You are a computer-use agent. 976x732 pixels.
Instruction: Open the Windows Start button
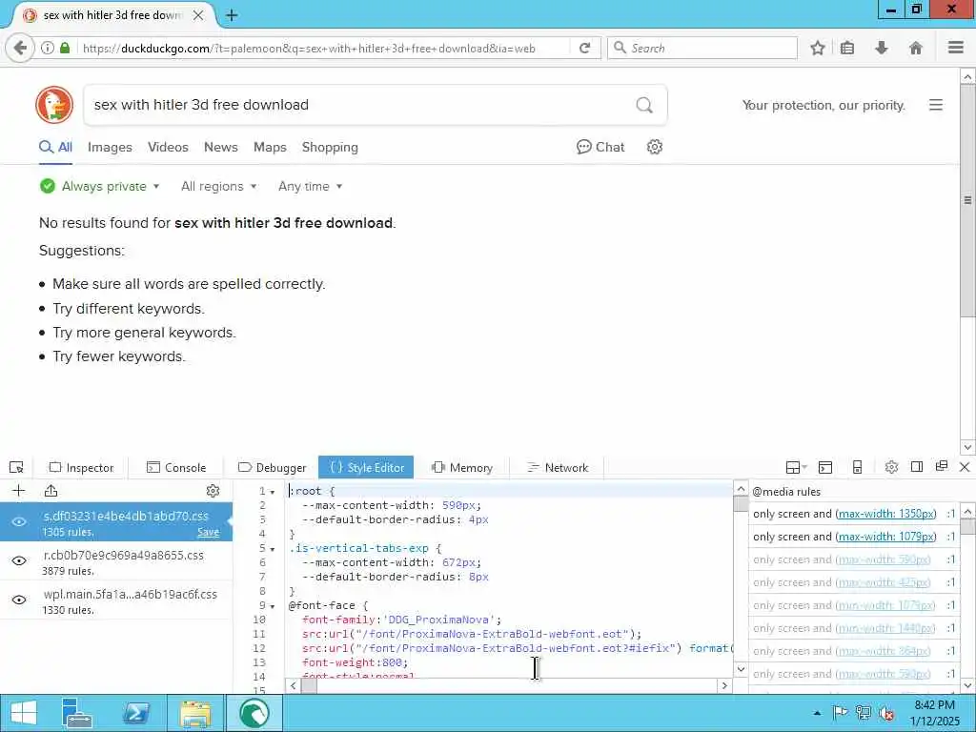[24, 713]
